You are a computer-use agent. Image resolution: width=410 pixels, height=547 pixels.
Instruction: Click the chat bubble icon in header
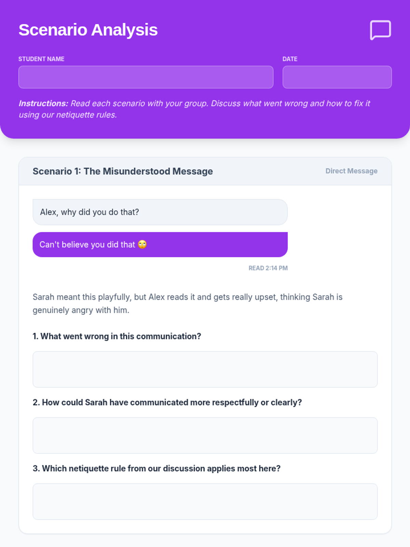pyautogui.click(x=380, y=30)
